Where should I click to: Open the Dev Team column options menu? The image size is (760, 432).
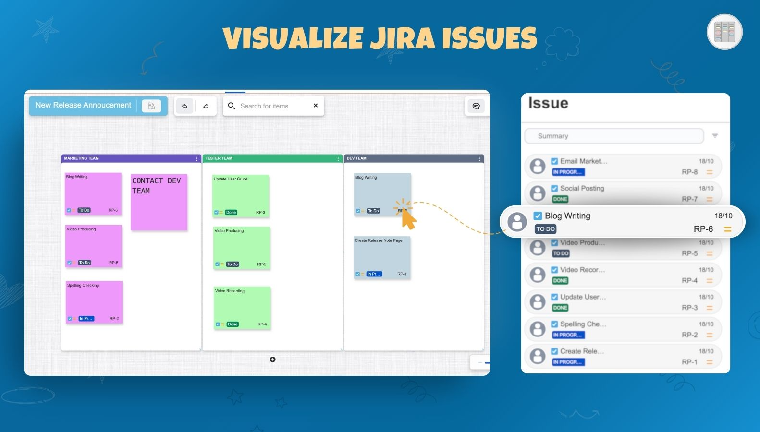point(479,158)
